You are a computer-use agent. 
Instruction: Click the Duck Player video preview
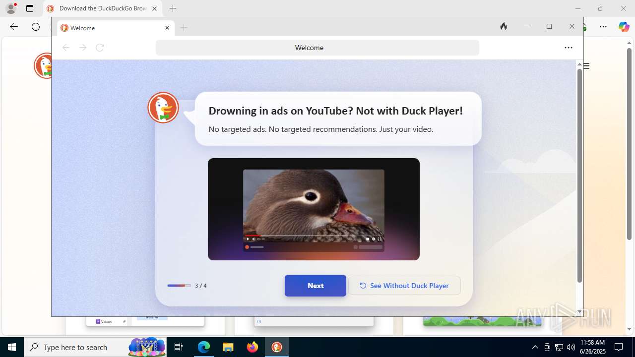click(x=314, y=209)
